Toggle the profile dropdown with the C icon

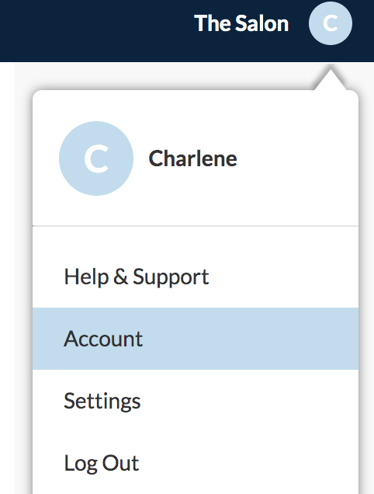(331, 23)
